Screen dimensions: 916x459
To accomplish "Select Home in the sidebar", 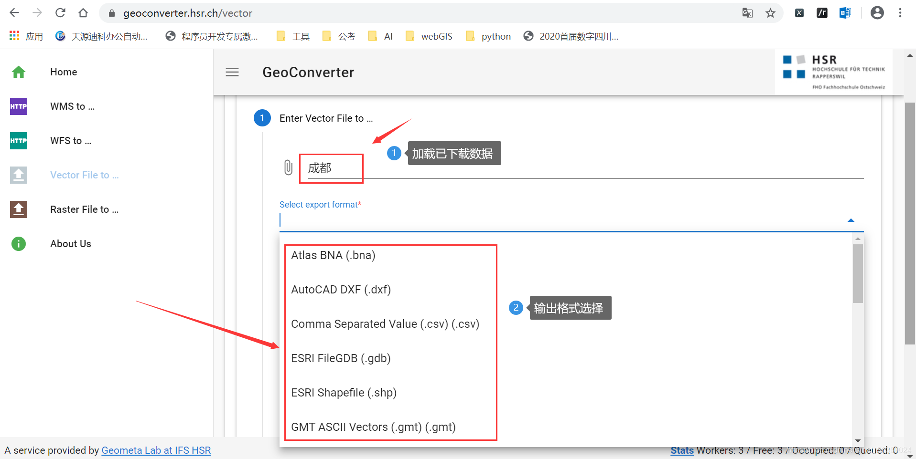I will [64, 72].
